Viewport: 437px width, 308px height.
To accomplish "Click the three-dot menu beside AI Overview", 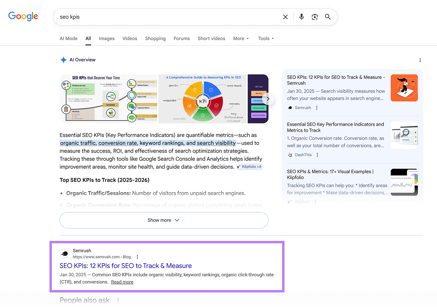I will tap(420, 60).
